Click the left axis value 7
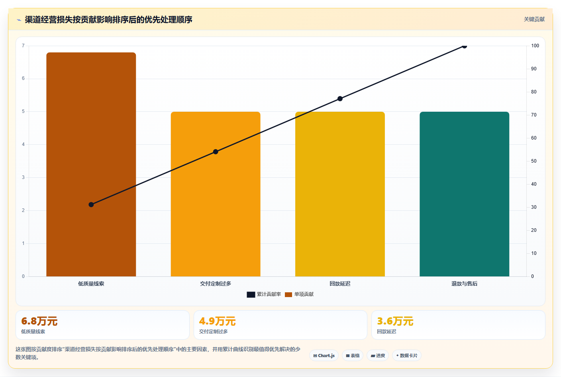 tap(23, 46)
